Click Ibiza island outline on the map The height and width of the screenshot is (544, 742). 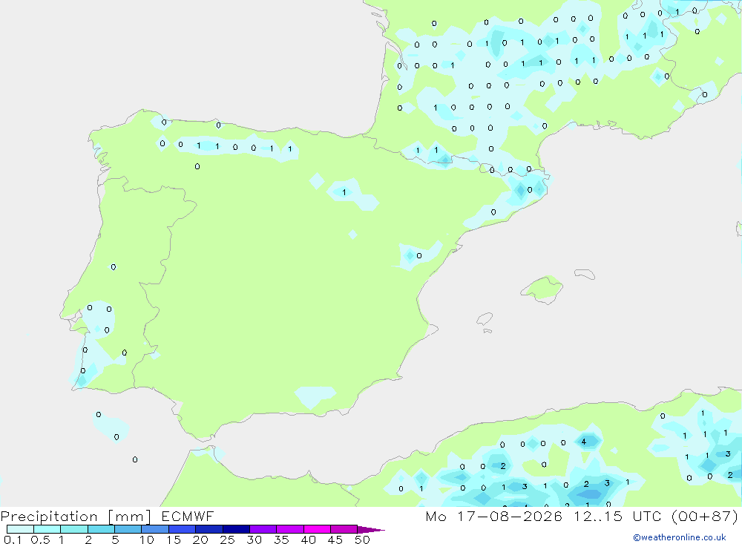485,320
